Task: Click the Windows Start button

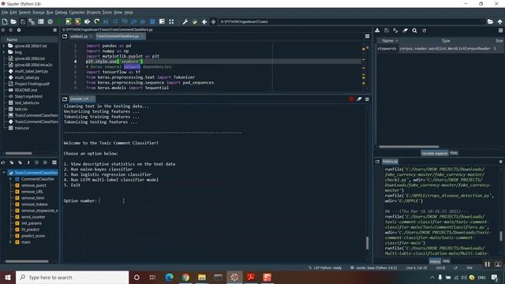Action: (x=7, y=277)
